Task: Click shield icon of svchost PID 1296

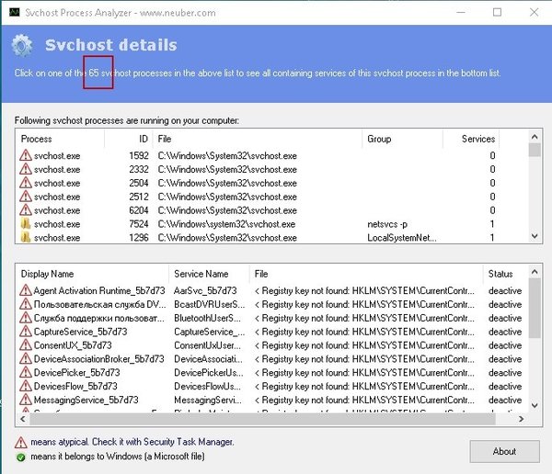Action: click(25, 238)
